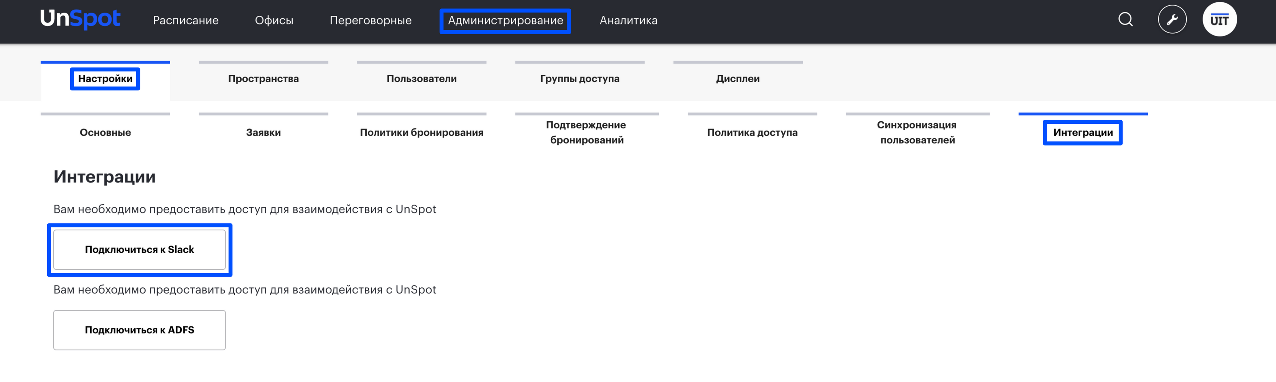This screenshot has width=1276, height=382.
Task: Open the Аналитика section
Action: point(629,20)
